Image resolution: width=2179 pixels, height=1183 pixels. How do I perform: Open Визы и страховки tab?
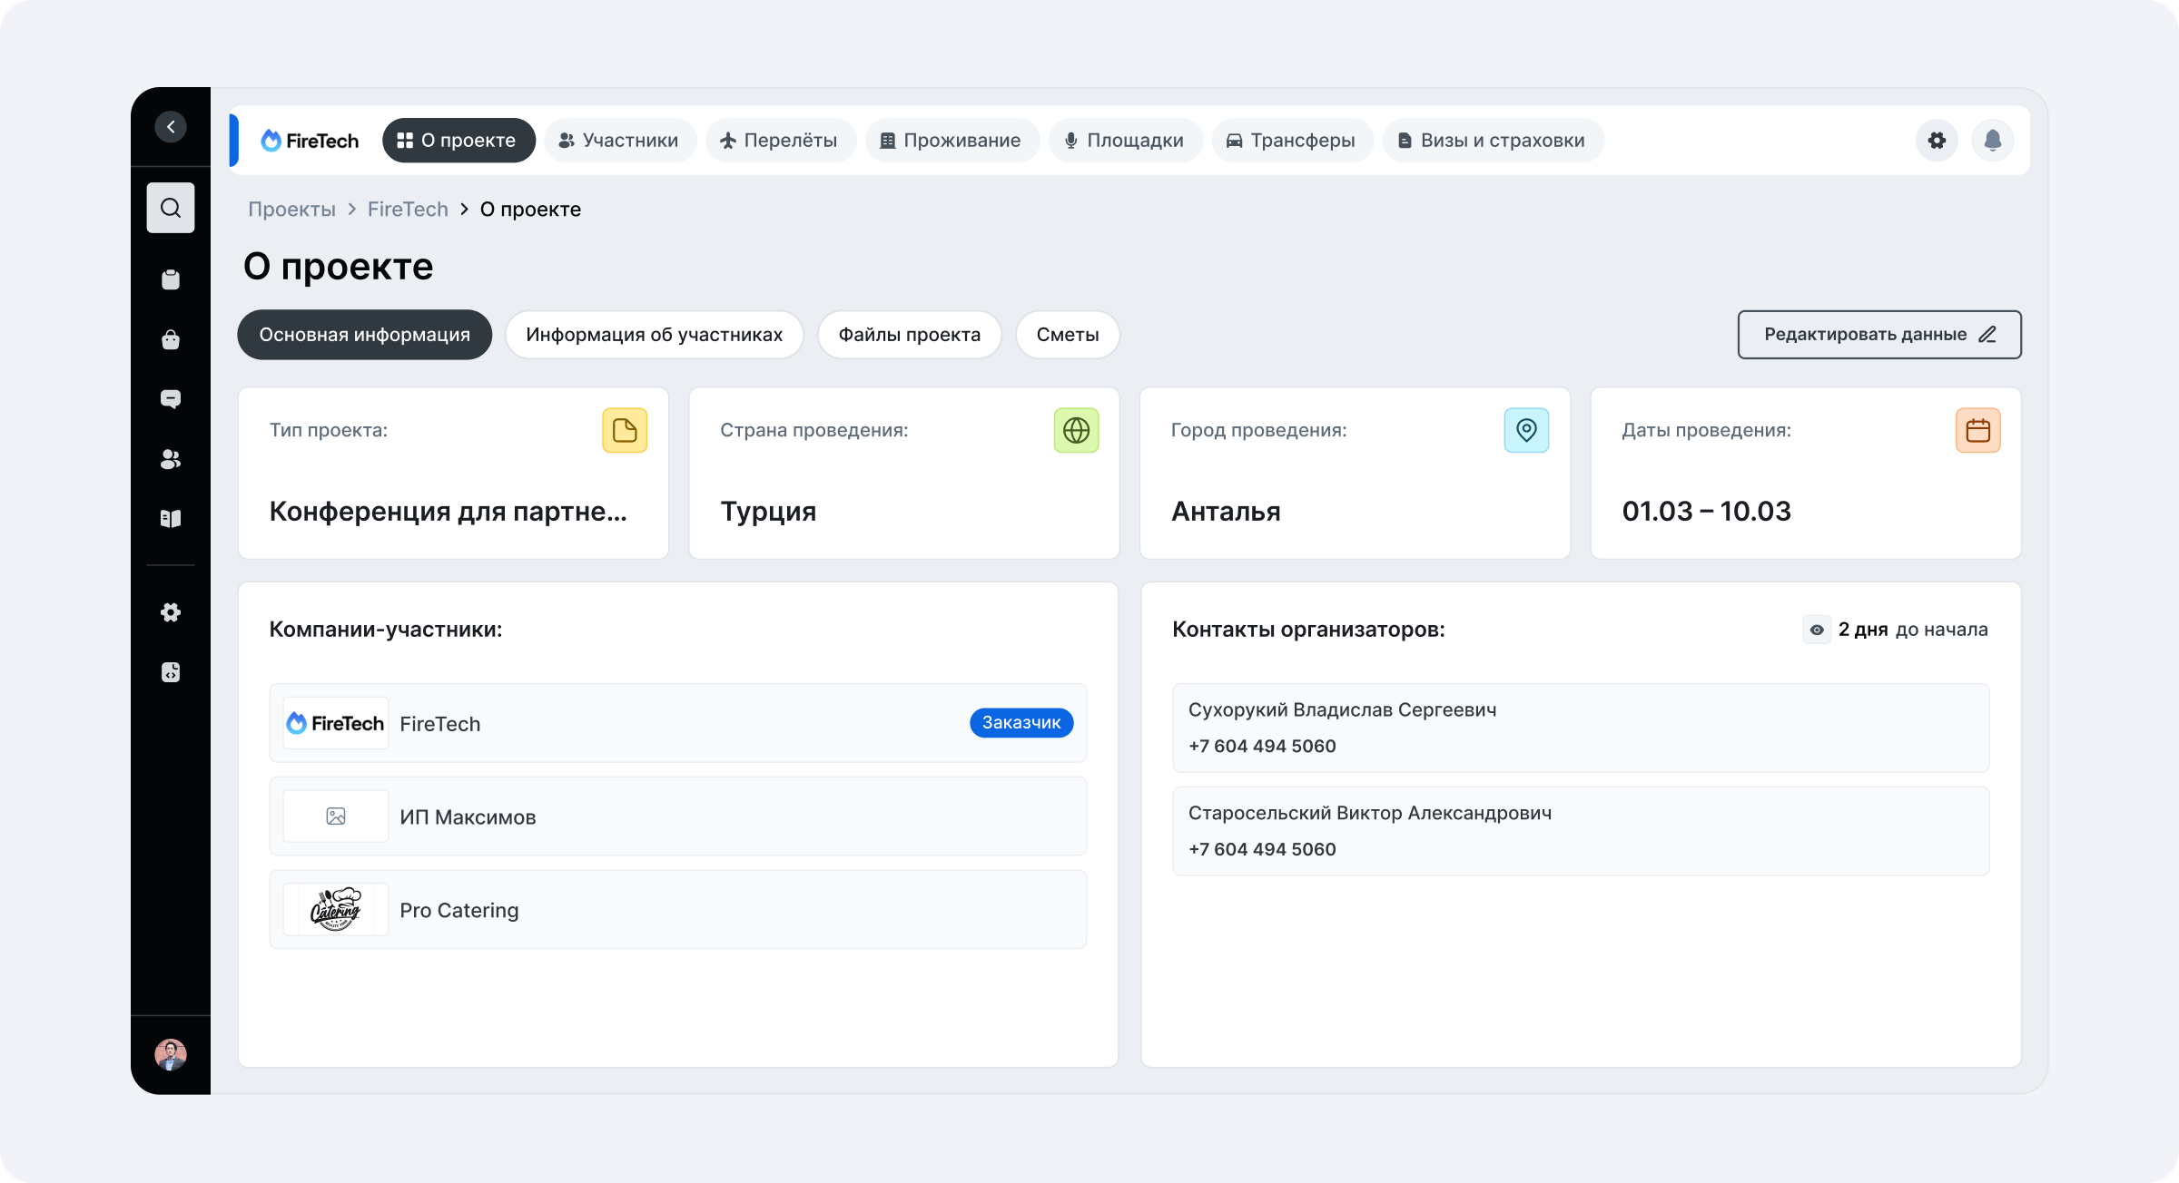(1492, 141)
